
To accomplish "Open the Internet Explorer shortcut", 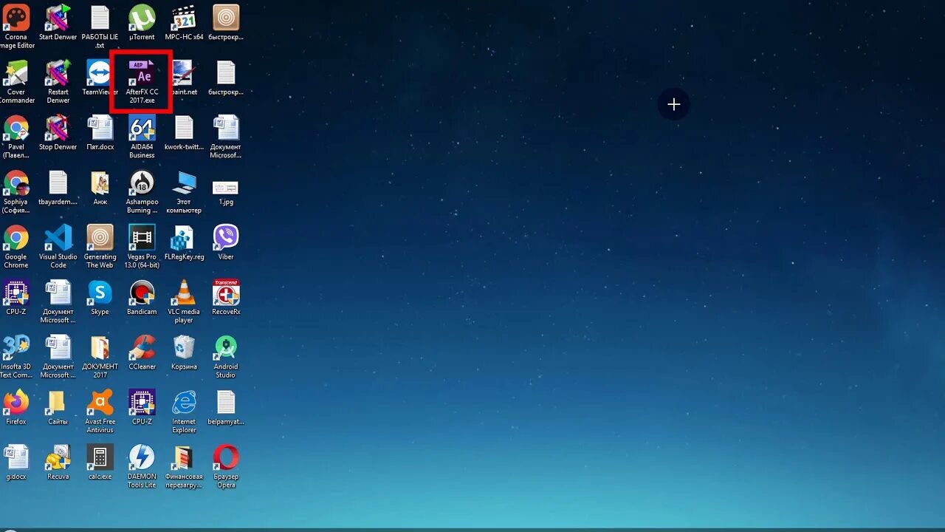I will pos(184,412).
